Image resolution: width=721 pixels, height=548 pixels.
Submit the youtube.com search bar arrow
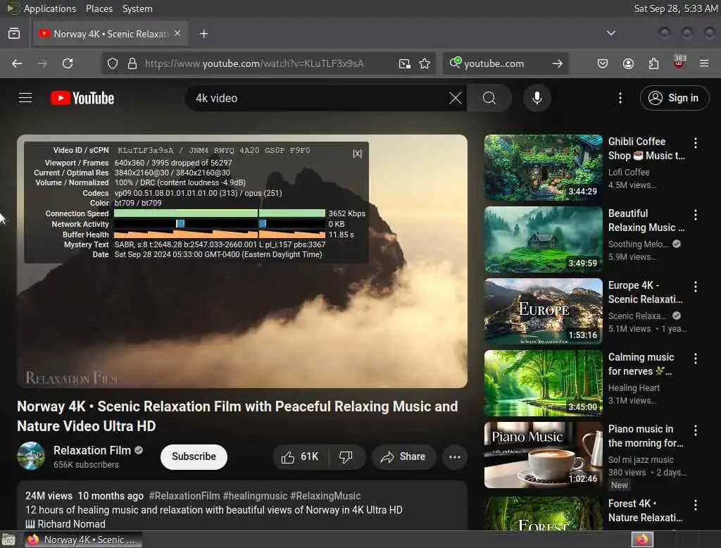point(558,63)
